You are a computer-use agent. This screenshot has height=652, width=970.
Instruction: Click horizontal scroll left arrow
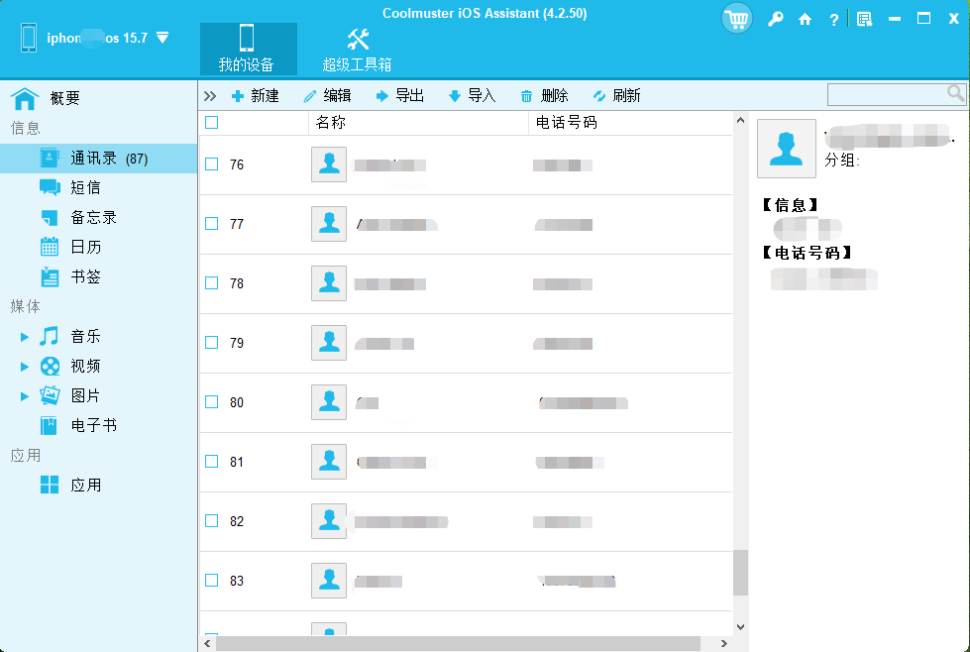(x=207, y=644)
